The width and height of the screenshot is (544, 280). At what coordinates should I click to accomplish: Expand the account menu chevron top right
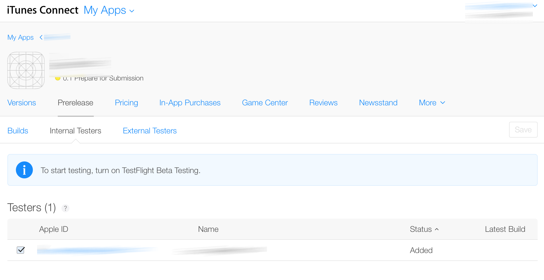[535, 6]
